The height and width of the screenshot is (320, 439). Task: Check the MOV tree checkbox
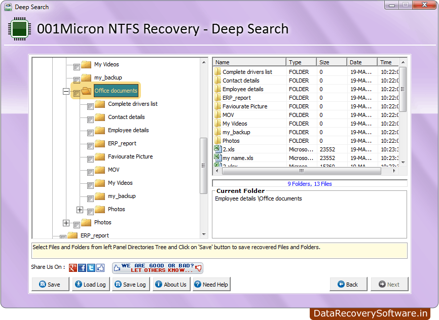[x=90, y=172]
